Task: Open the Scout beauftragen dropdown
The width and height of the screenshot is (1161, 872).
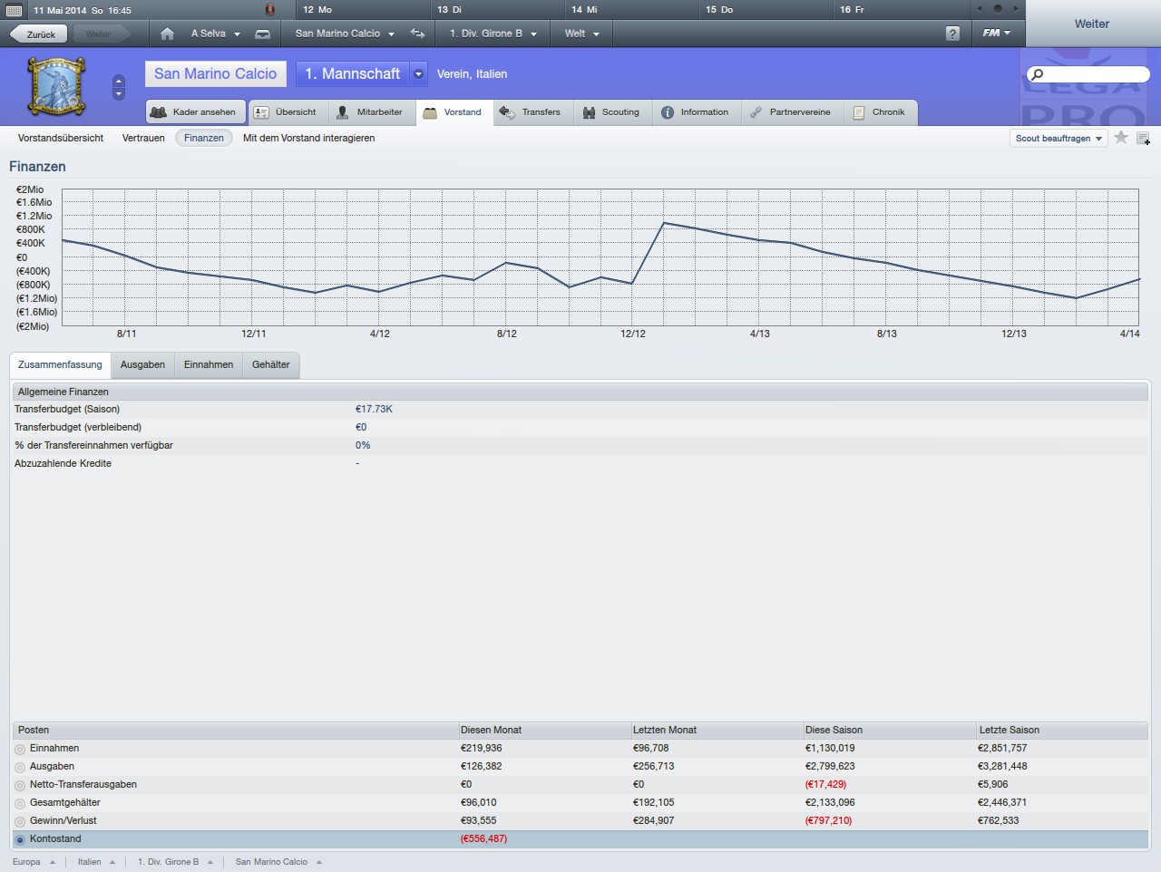Action: (1059, 139)
